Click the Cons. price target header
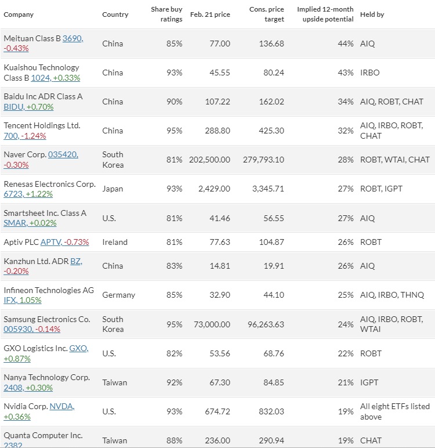Image resolution: width=435 pixels, height=448 pixels. 266,15
